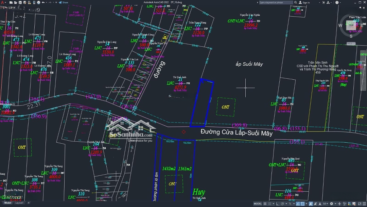The height and width of the screenshot is (207, 367).
Task: Expand the quick access toolbar customize arrow
Action: [55, 2]
